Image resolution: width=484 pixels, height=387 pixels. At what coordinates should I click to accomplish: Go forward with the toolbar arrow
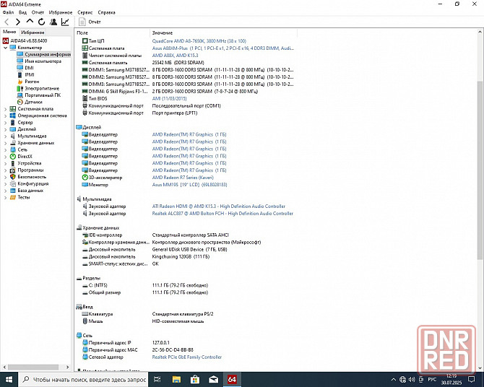click(18, 22)
